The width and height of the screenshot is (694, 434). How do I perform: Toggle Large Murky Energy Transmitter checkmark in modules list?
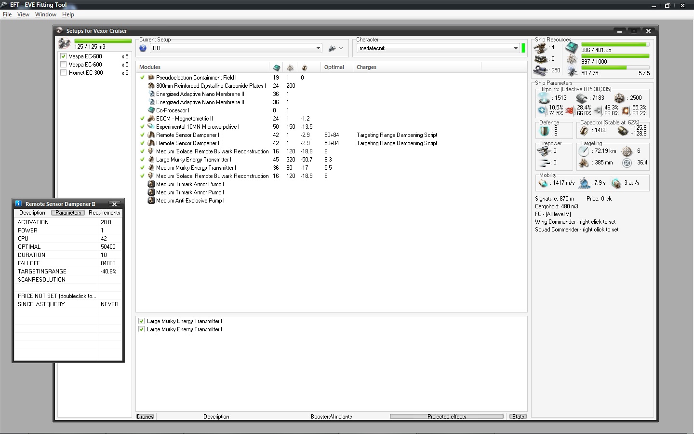(143, 160)
